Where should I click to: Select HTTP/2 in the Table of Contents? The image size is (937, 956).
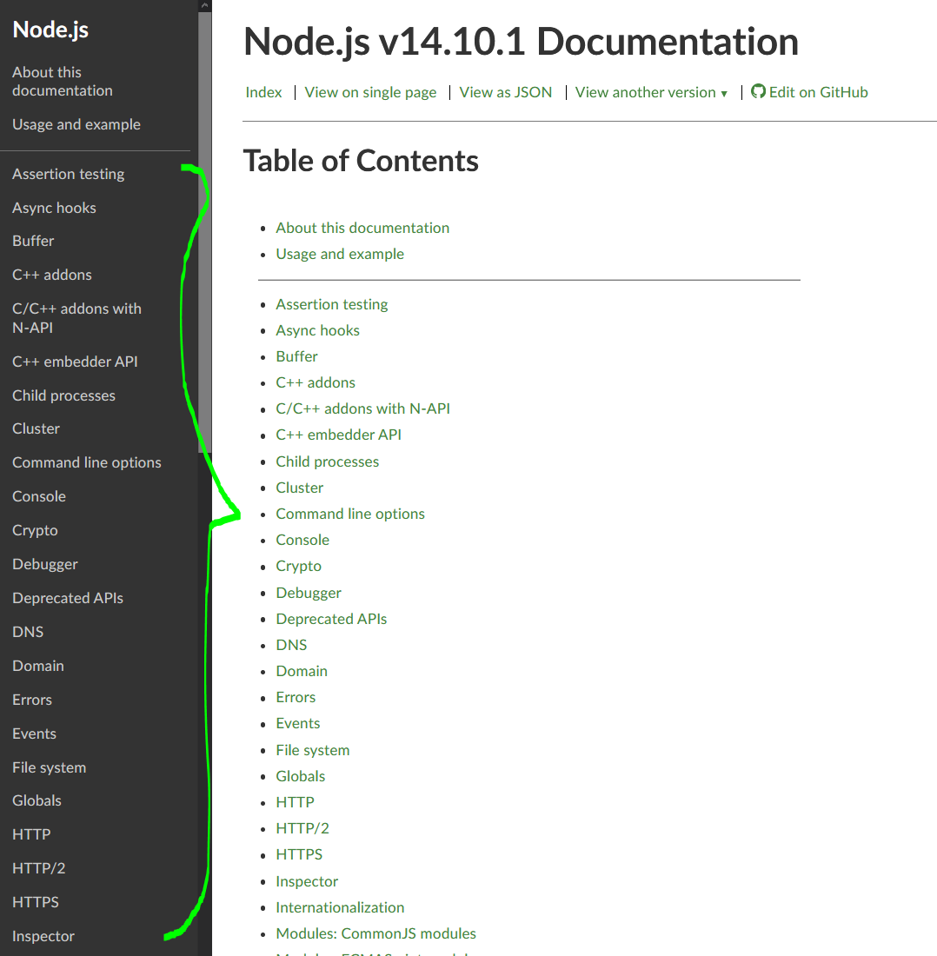(x=302, y=828)
